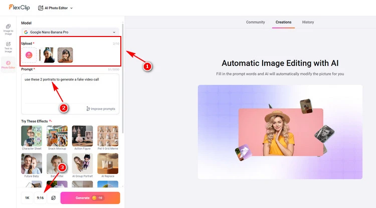Open the AI Photo Editor dropdown
376x208 pixels.
[55, 8]
